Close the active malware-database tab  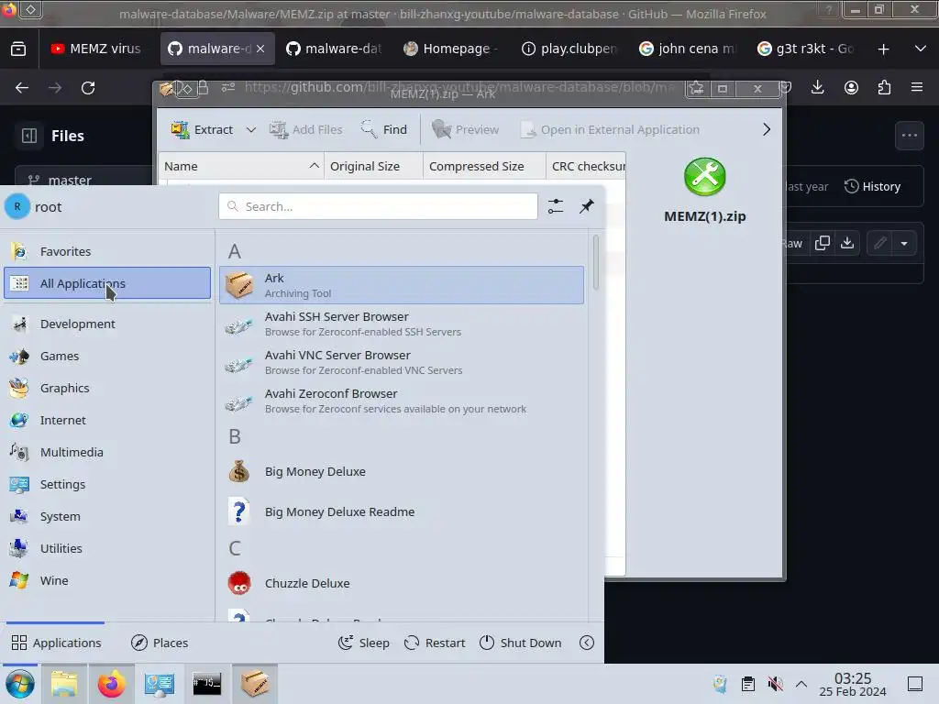click(260, 49)
